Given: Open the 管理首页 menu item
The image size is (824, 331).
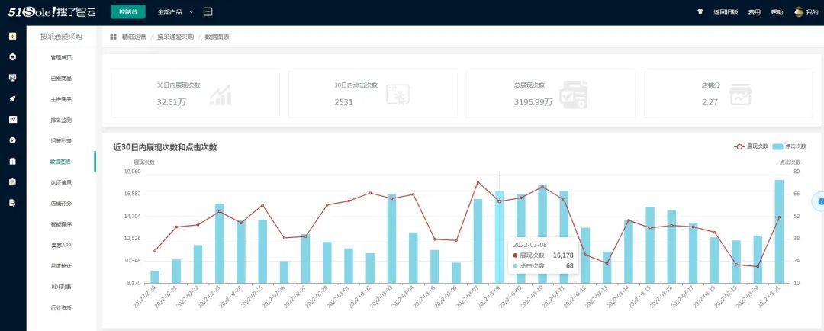Looking at the screenshot, I should point(61,57).
